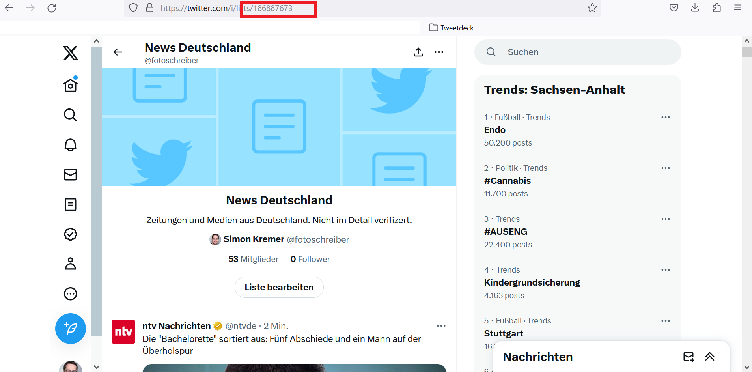This screenshot has width=752, height=372.
Task: Open Profile icon in sidebar
Action: (x=71, y=264)
